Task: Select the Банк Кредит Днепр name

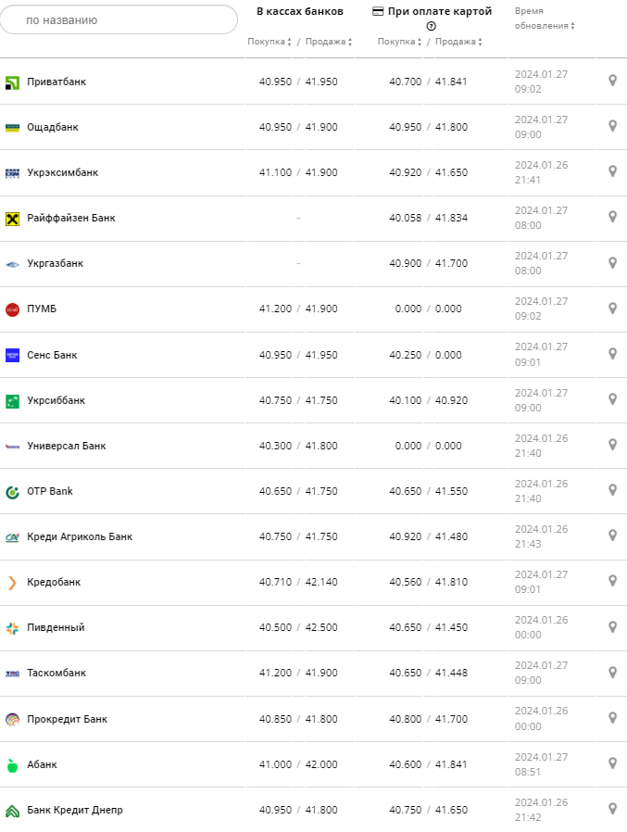Action: [75, 810]
